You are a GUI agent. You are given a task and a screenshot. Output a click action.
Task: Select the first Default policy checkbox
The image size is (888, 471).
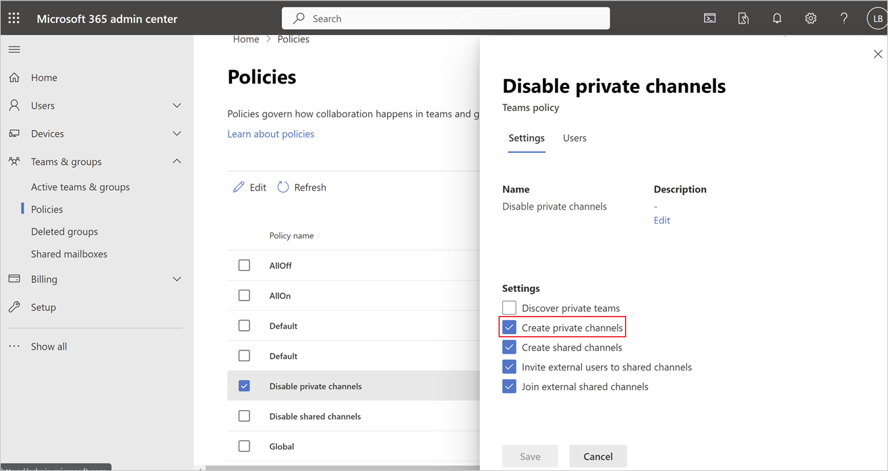(244, 325)
